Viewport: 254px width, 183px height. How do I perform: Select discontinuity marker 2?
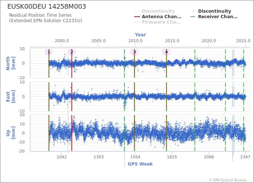point(71,52)
